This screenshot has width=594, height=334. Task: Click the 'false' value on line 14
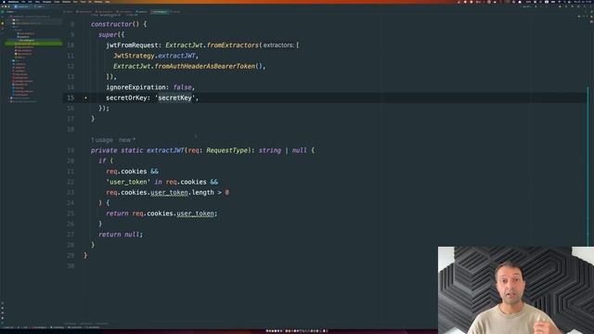click(182, 87)
